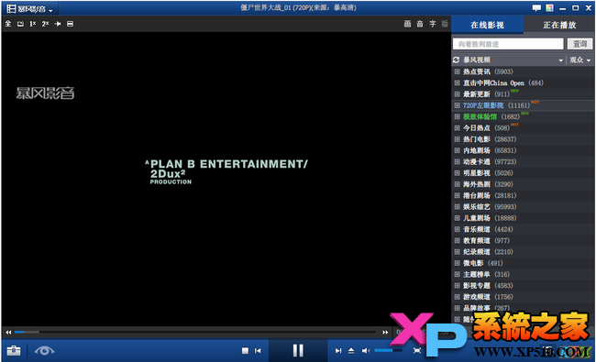This screenshot has height=362, width=596.
Task: Skip to the previous video track
Action: [x=258, y=351]
